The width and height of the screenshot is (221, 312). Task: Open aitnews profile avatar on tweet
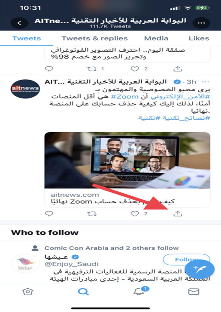tap(25, 89)
